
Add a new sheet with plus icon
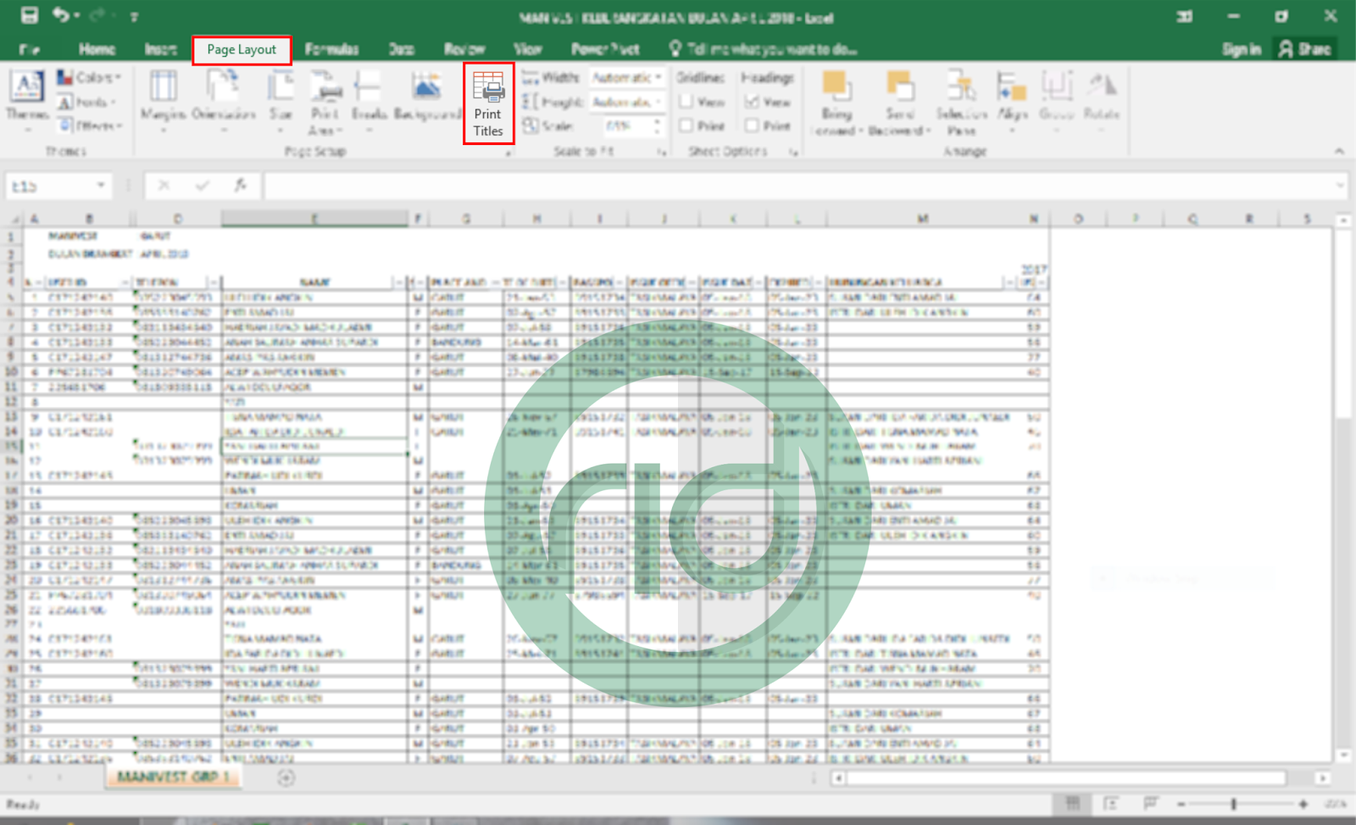pyautogui.click(x=286, y=778)
